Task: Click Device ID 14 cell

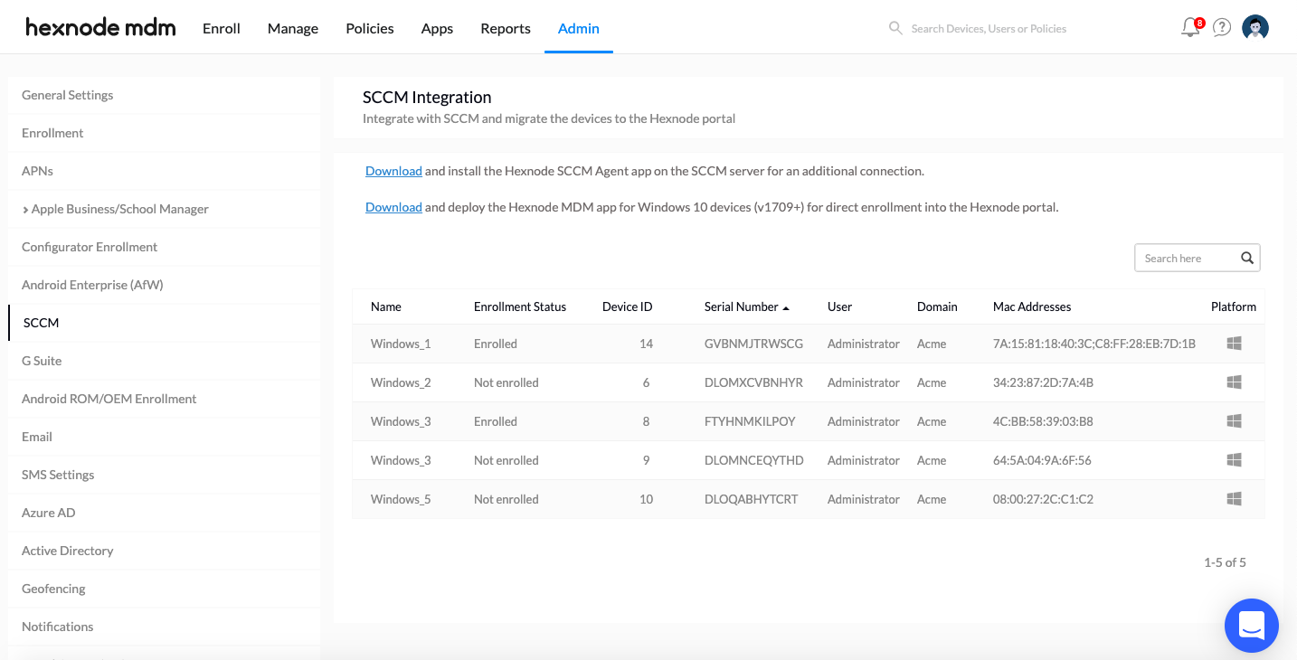Action: pos(646,344)
